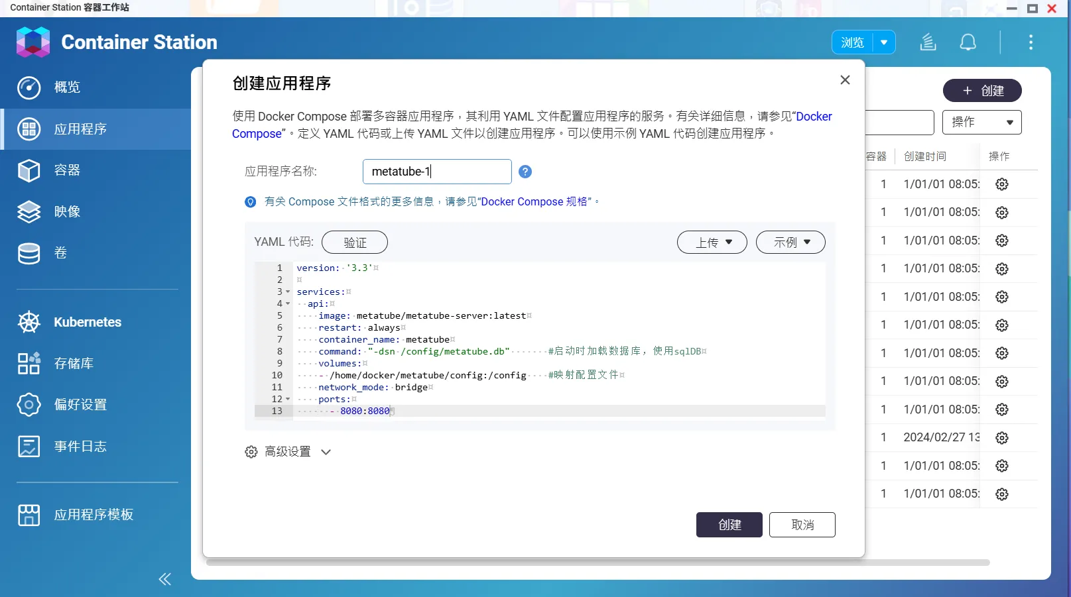Click the Browse (浏览) button
Image resolution: width=1071 pixels, height=597 pixels.
pos(852,42)
